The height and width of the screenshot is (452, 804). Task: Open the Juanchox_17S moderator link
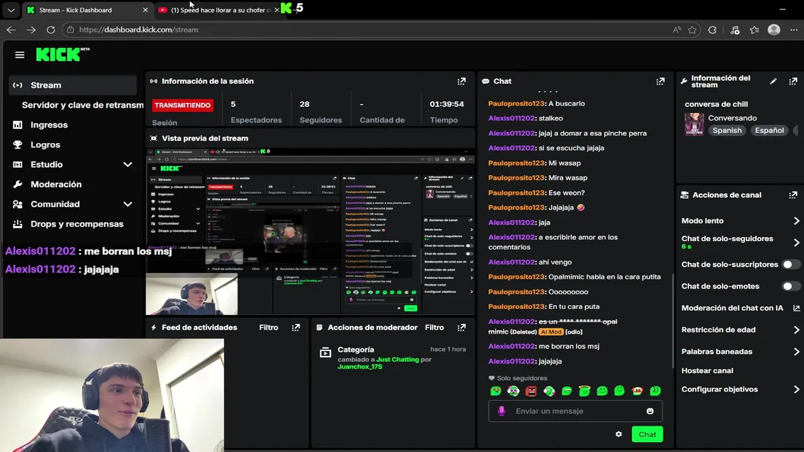(x=360, y=367)
